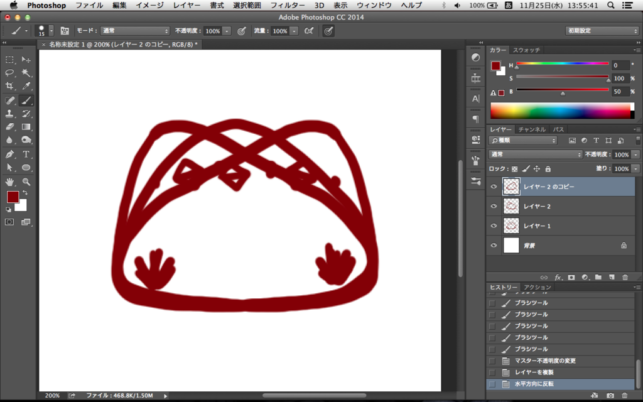The height and width of the screenshot is (402, 643).
Task: Open the 初期設定 workspace dropdown
Action: (x=602, y=31)
